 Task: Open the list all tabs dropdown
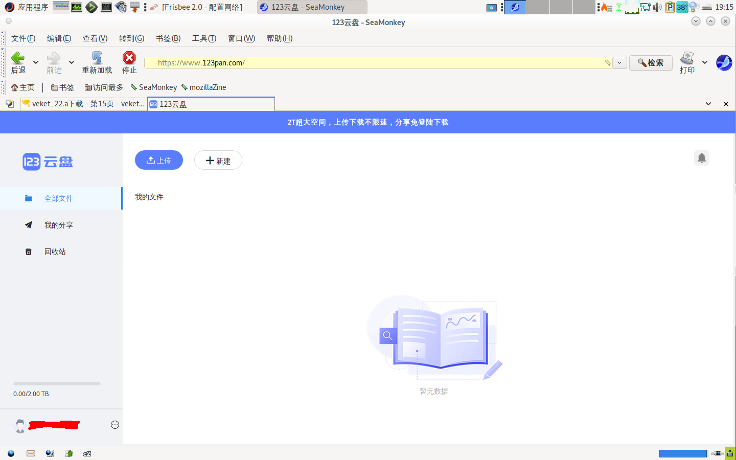point(708,104)
